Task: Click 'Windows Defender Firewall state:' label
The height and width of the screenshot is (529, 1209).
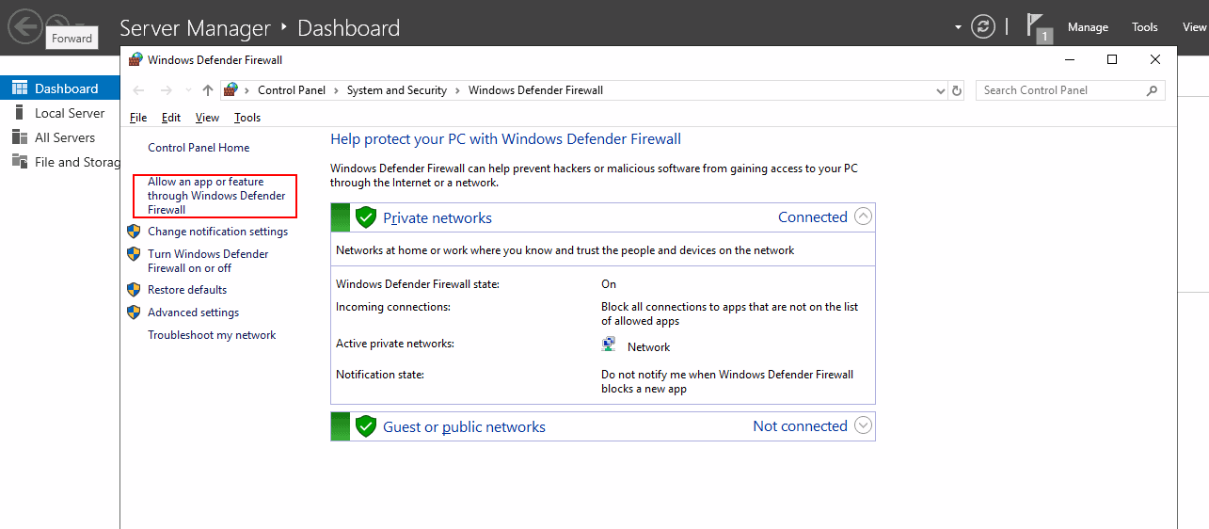Action: click(x=418, y=284)
